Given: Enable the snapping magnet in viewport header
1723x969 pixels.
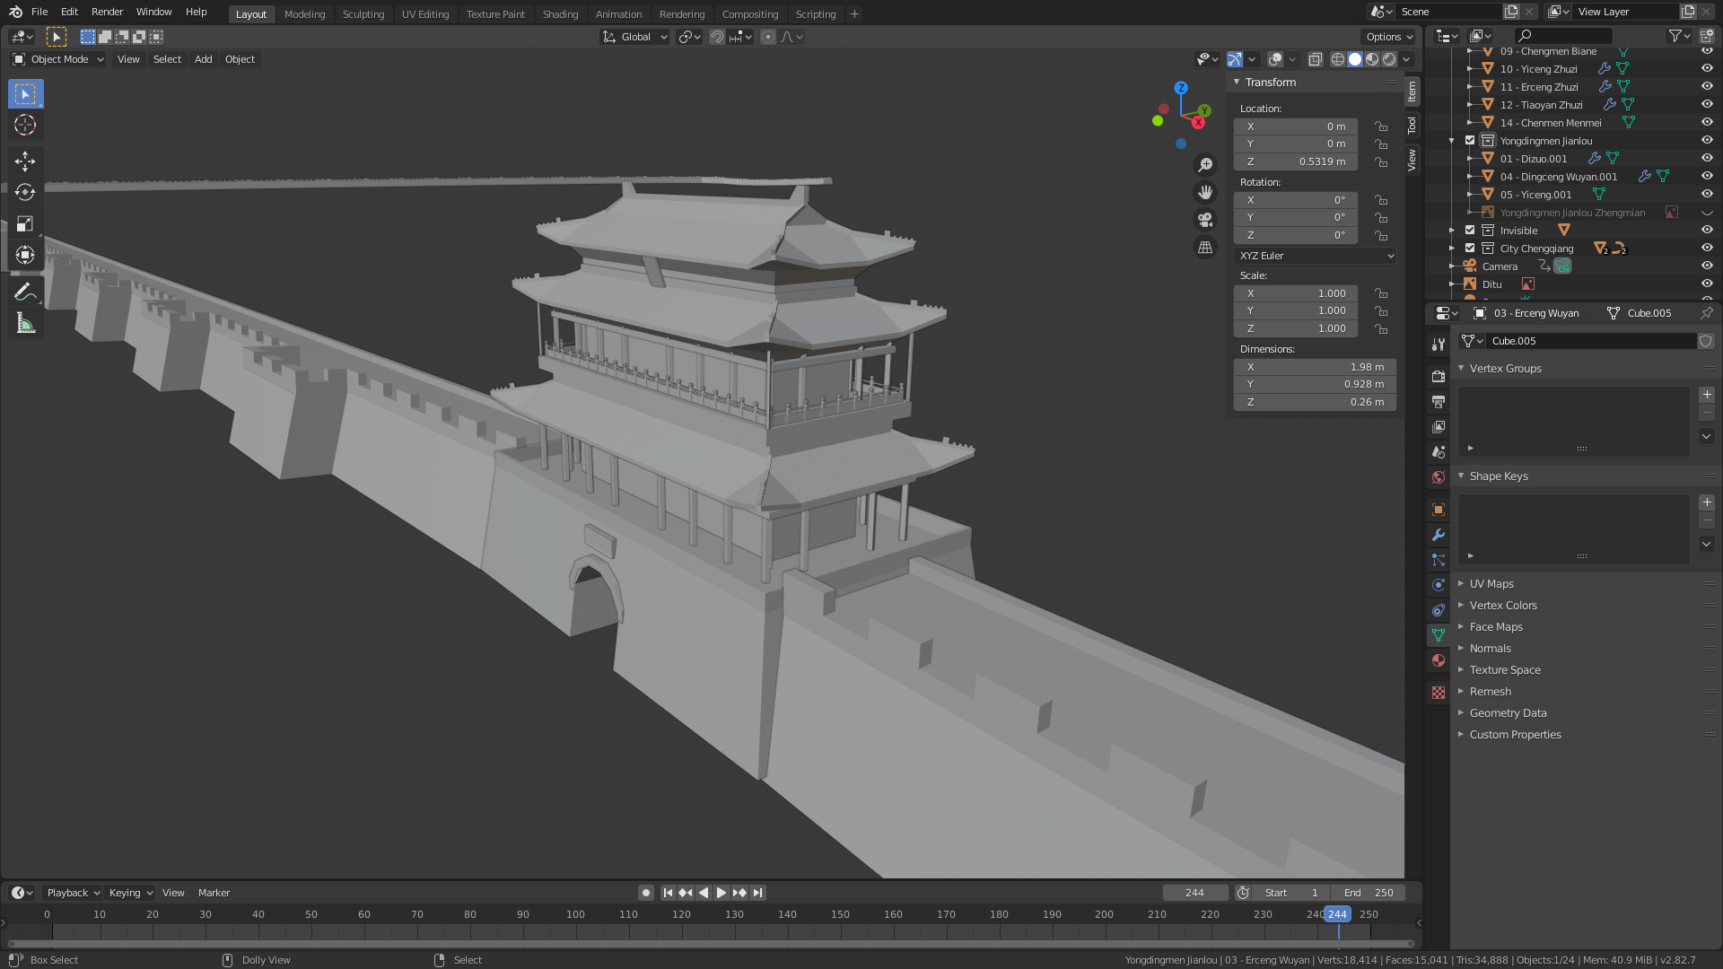Looking at the screenshot, I should tap(717, 37).
